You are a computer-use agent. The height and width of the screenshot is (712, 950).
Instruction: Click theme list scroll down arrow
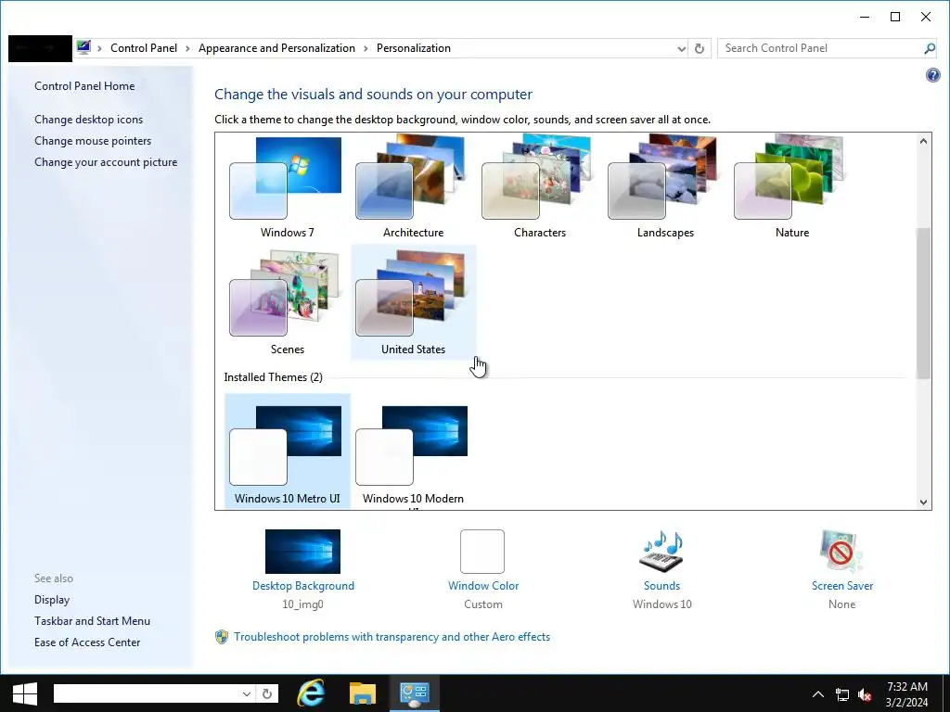click(x=923, y=502)
